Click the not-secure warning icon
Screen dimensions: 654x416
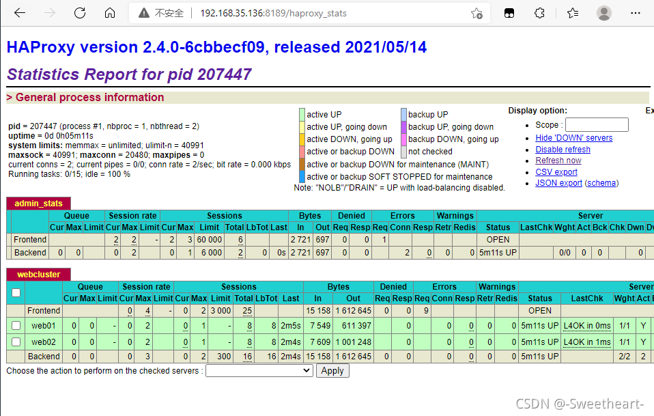pyautogui.click(x=144, y=14)
